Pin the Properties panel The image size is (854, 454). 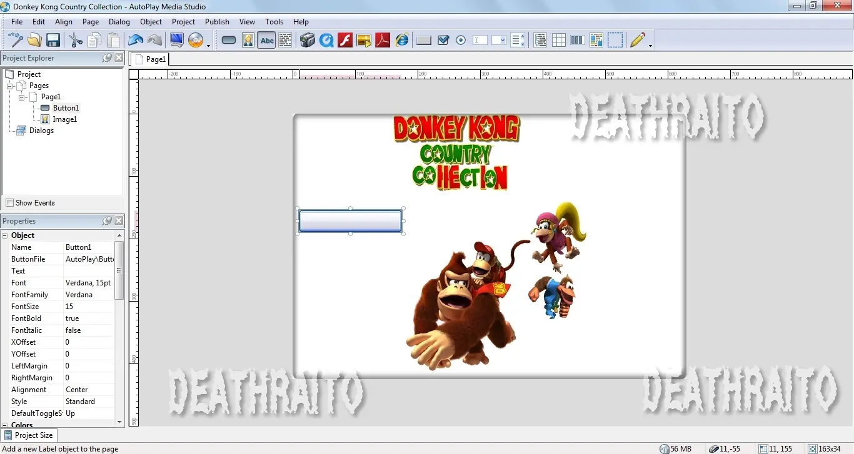pos(107,221)
